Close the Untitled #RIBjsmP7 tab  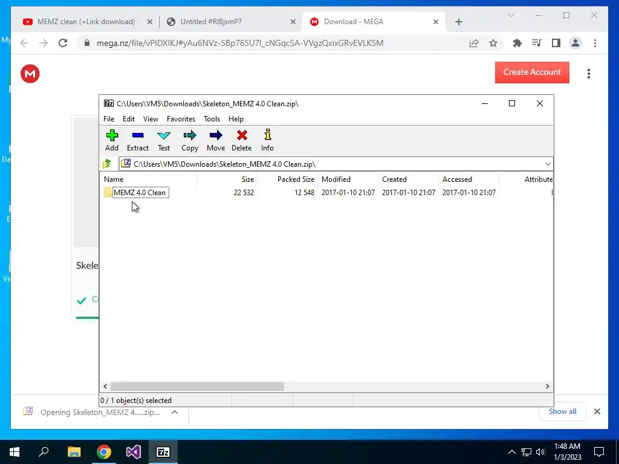(293, 22)
